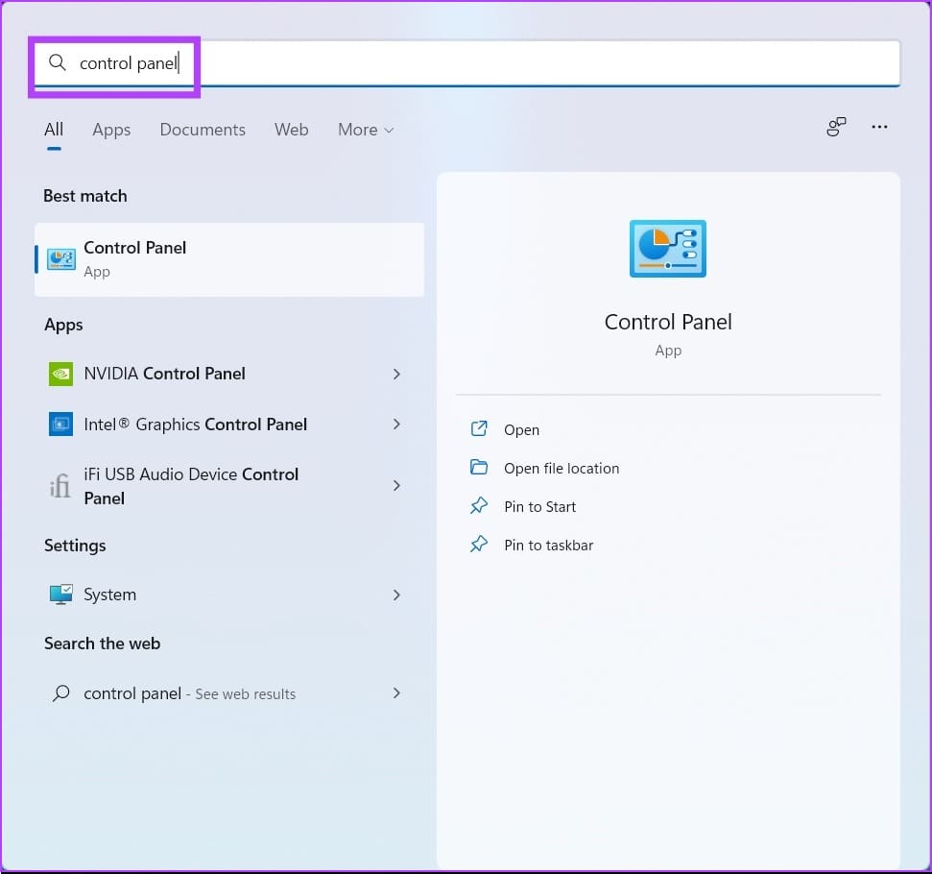Open the Control Panel best match icon

click(x=61, y=259)
